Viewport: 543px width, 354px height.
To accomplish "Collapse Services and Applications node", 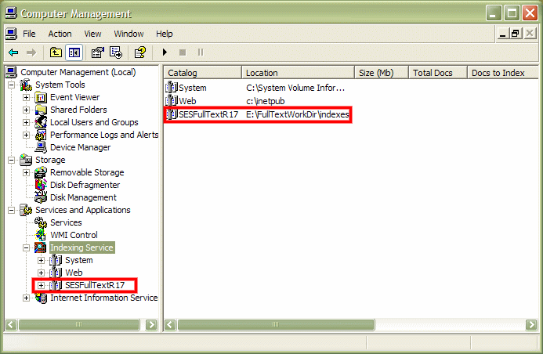I will [12, 210].
